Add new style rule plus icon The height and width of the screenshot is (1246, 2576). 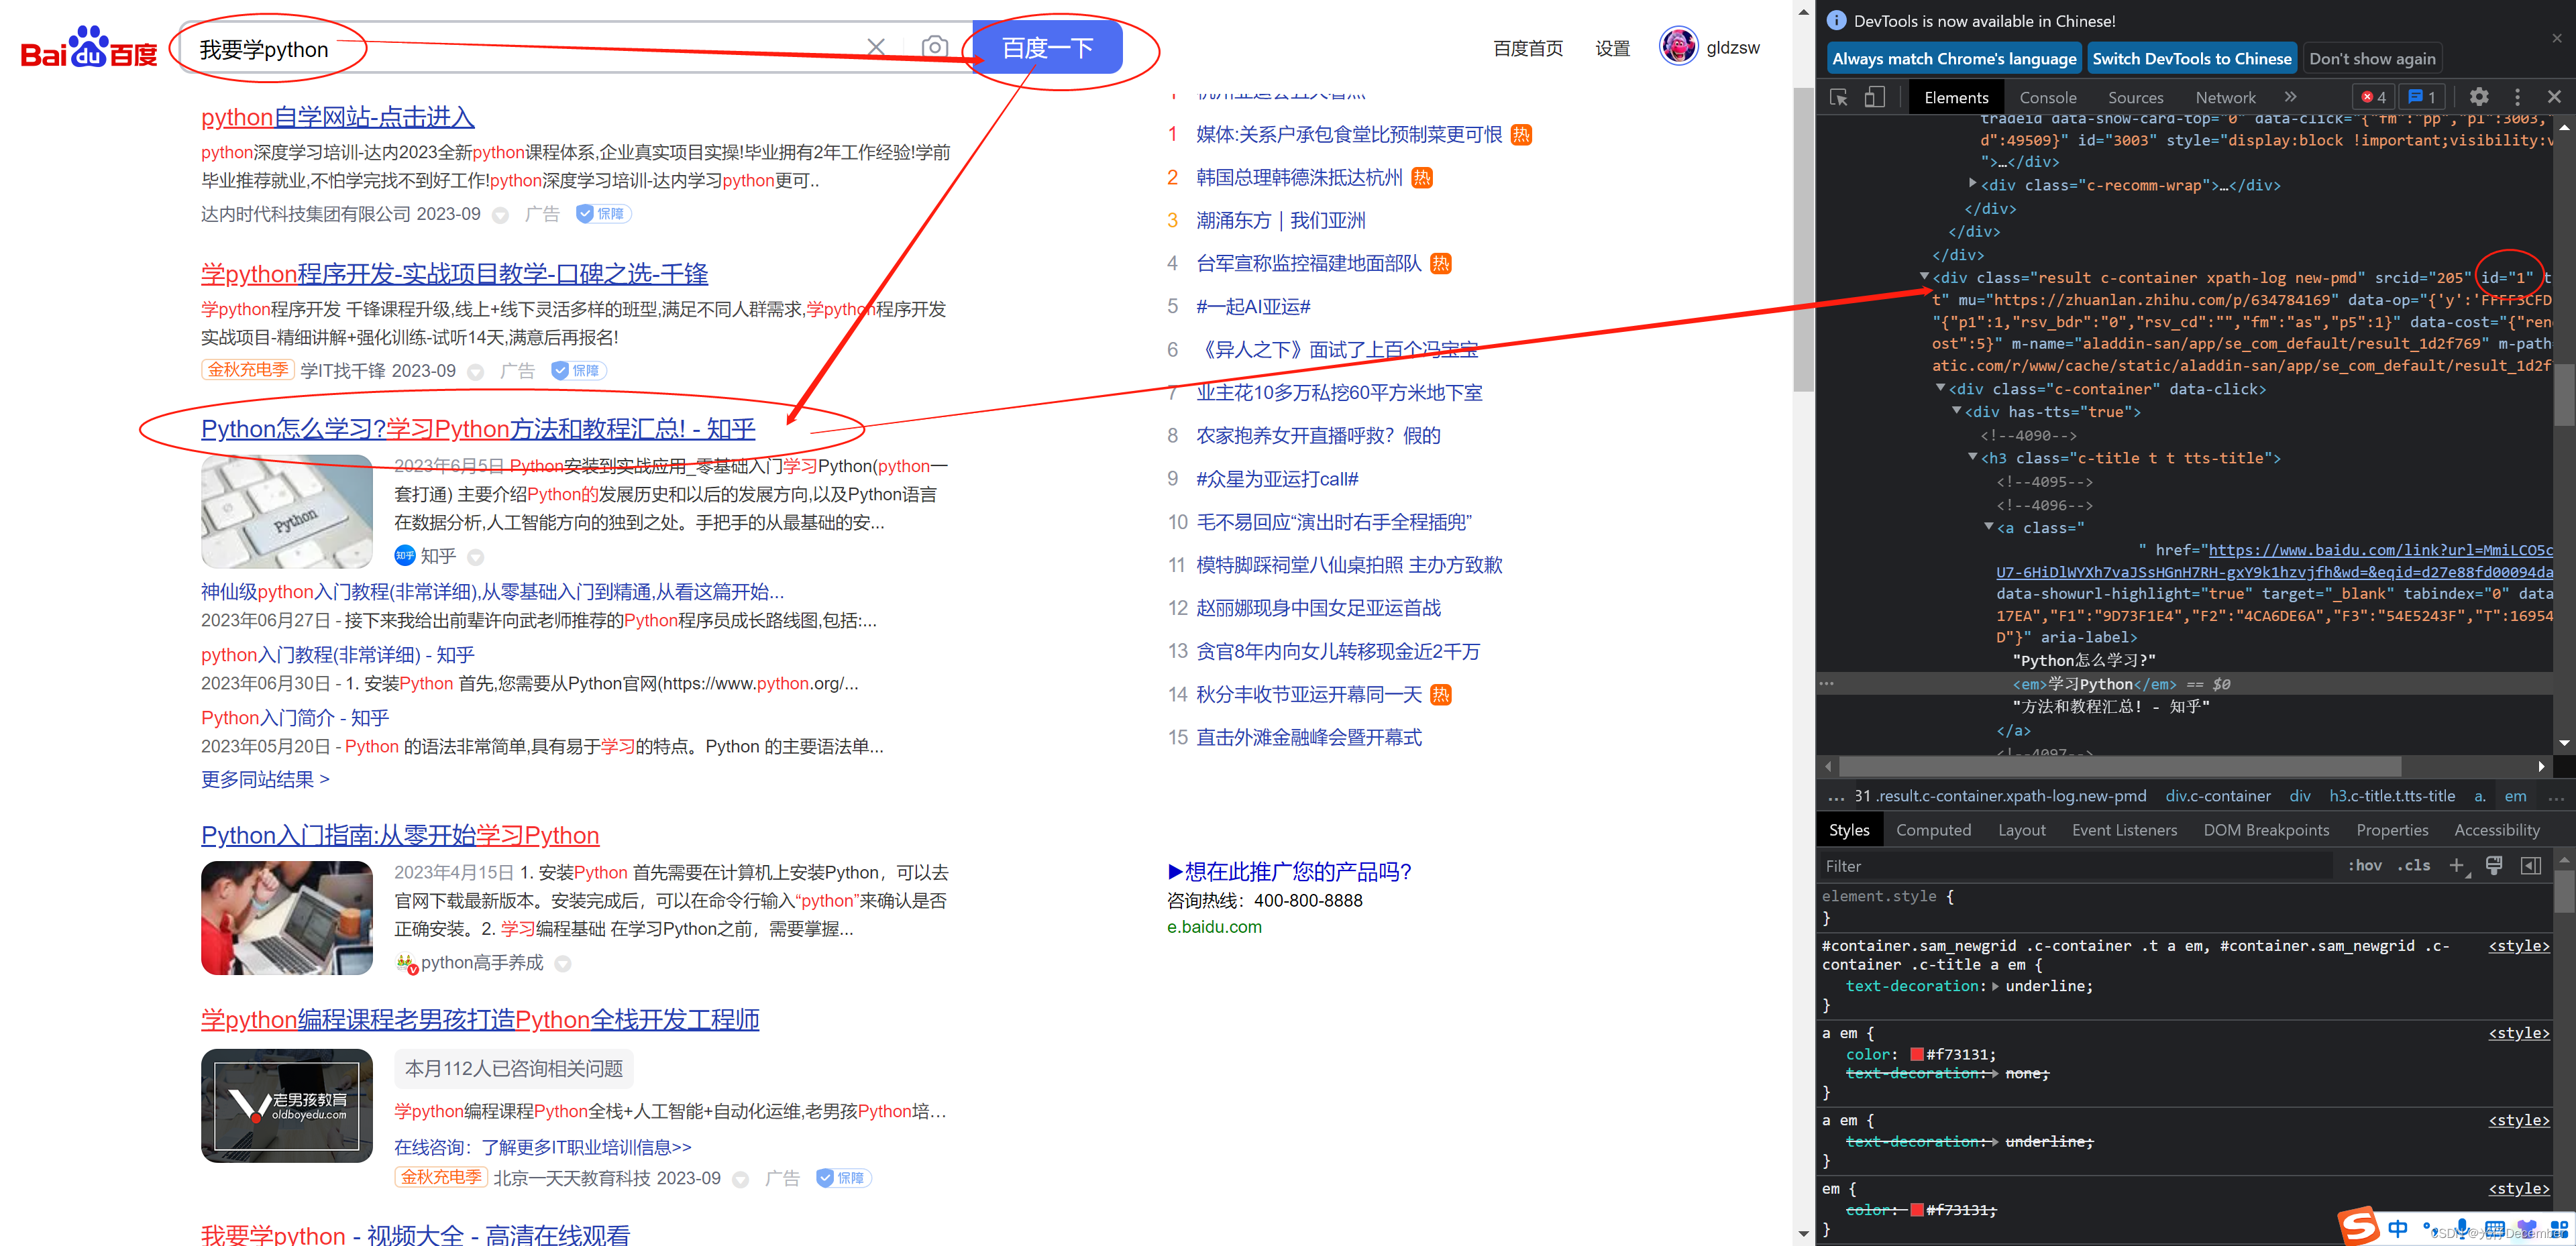2456,866
